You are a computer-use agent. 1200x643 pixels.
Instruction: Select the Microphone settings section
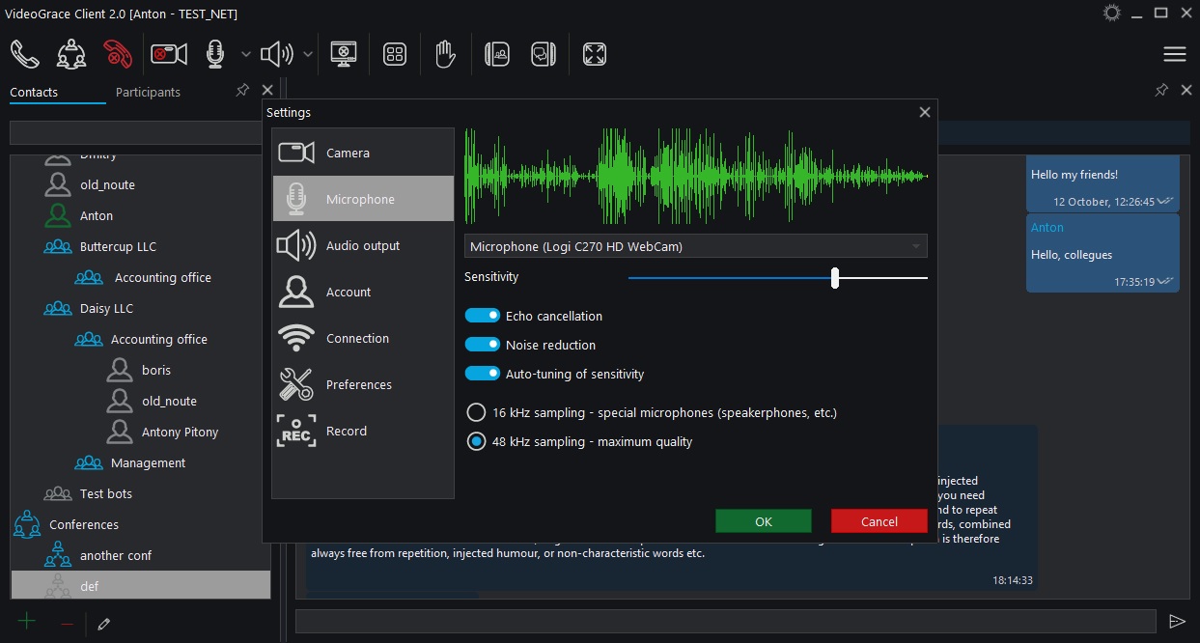[x=363, y=199]
